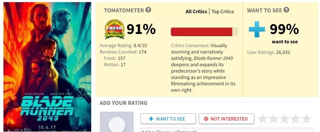Rate the movie one star
This screenshot has height=132, width=320.
263,119
